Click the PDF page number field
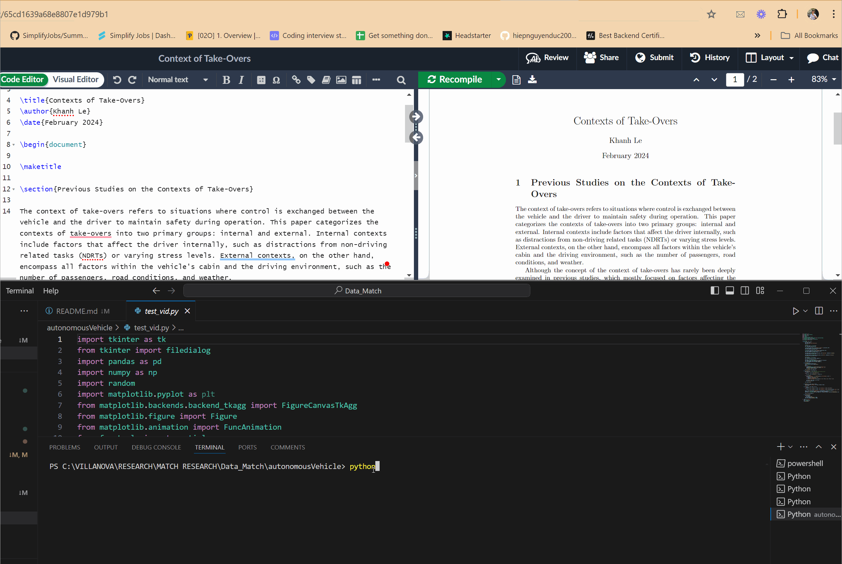Image resolution: width=842 pixels, height=564 pixels. click(734, 80)
